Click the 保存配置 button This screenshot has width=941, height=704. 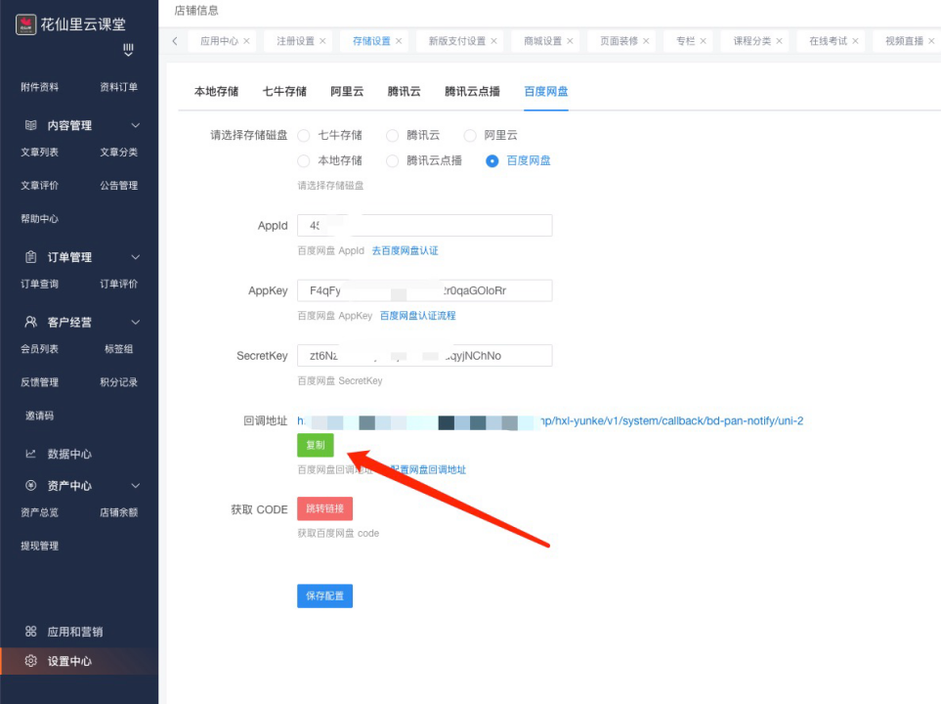click(x=324, y=595)
